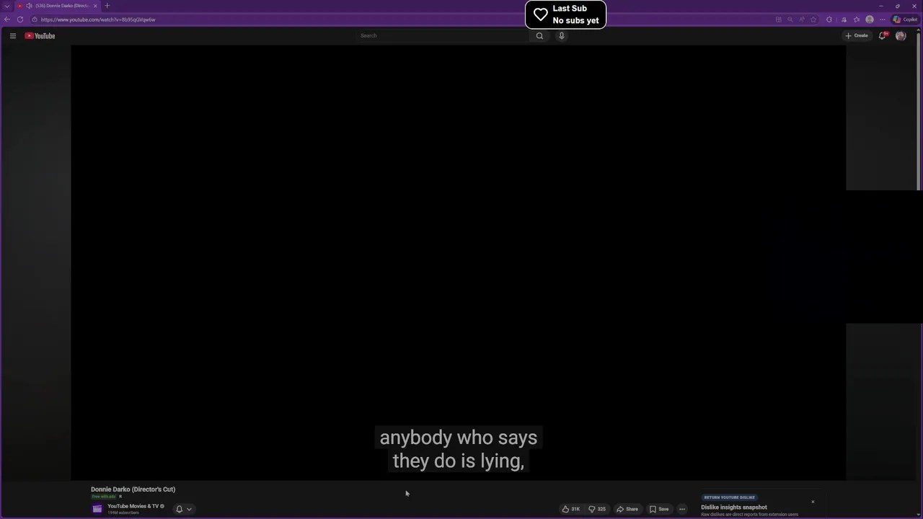This screenshot has width=923, height=519.
Task: Click the 'Dislike insights snapshot' heading
Action: (734, 507)
